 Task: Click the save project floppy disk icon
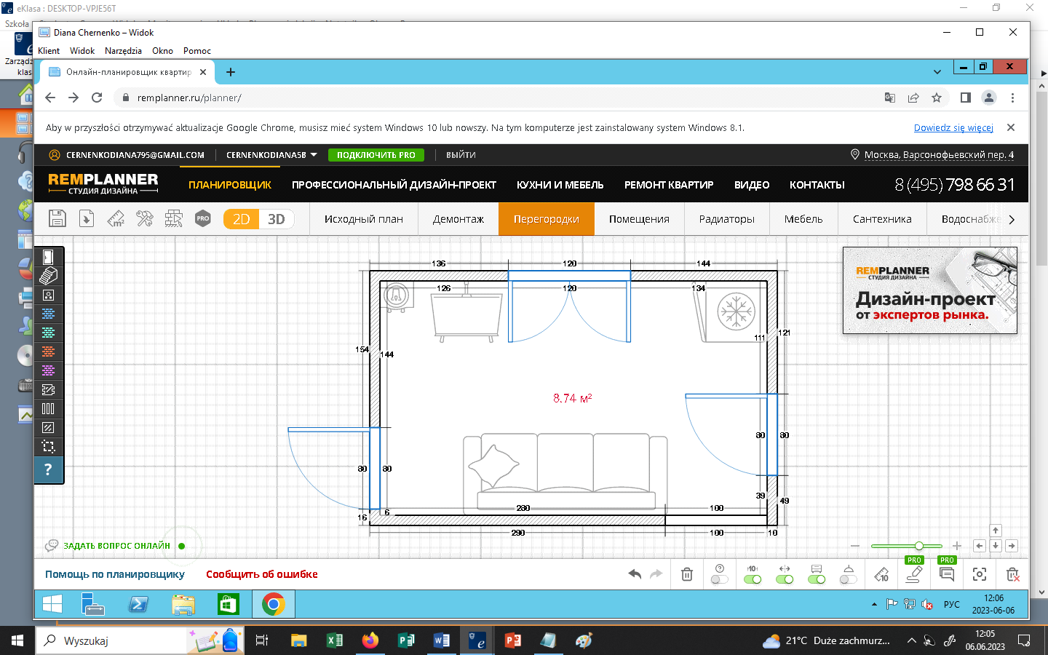click(x=57, y=218)
